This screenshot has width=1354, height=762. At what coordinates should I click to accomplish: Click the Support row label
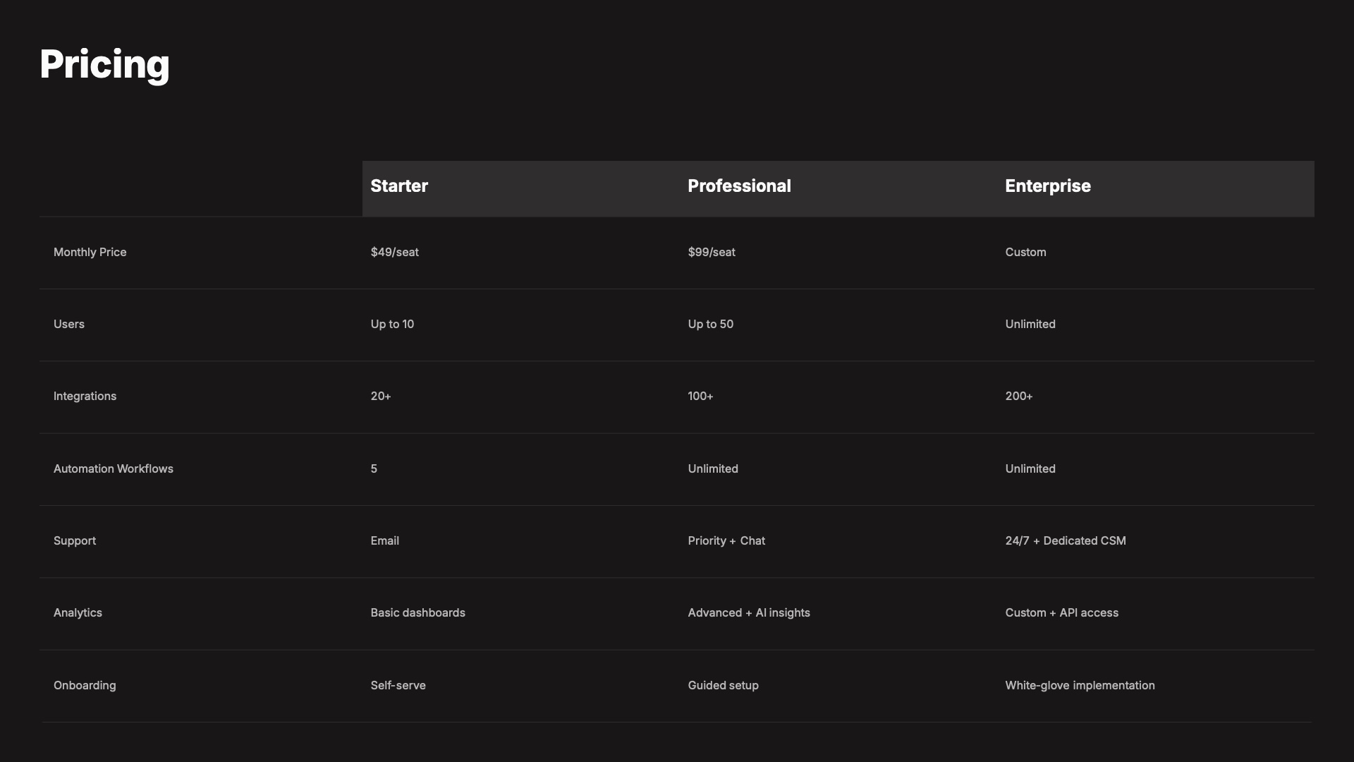(74, 541)
